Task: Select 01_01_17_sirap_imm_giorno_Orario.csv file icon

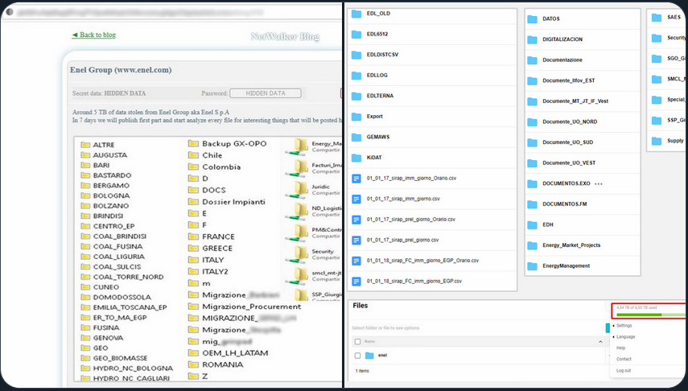Action: click(356, 178)
